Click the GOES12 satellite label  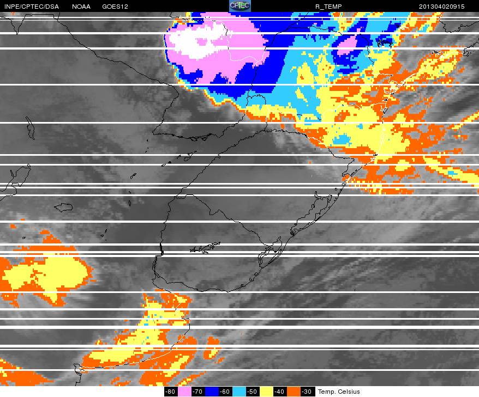tap(115, 7)
